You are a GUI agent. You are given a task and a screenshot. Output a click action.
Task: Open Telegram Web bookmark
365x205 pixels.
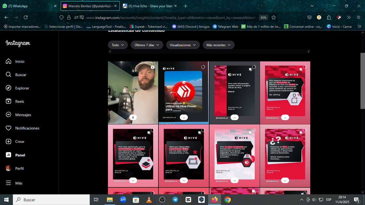pos(226,26)
